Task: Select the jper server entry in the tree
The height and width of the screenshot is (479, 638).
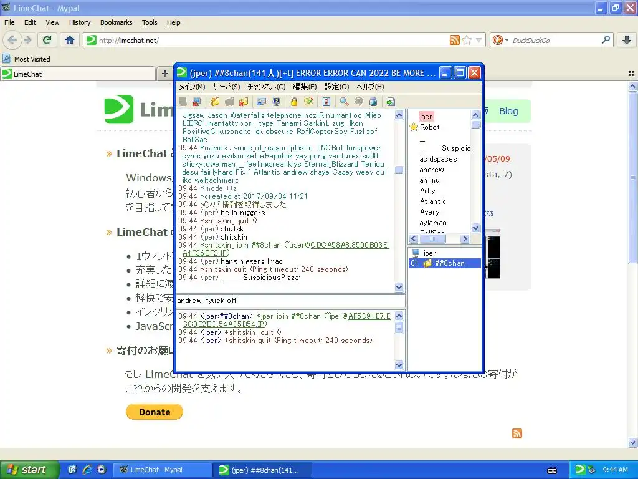Action: pos(429,253)
